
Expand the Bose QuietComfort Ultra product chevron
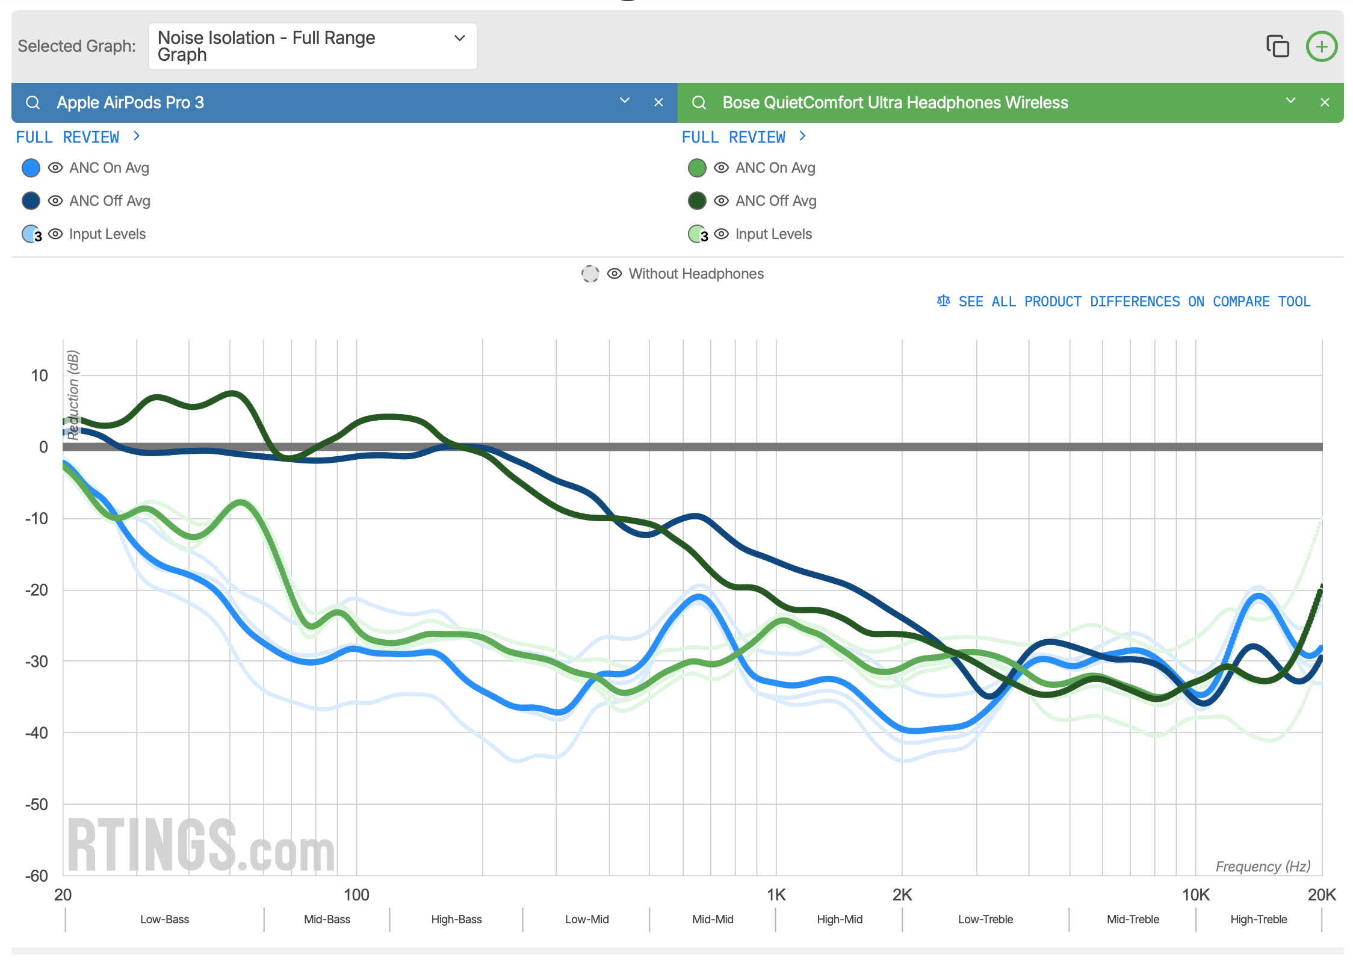1290,101
